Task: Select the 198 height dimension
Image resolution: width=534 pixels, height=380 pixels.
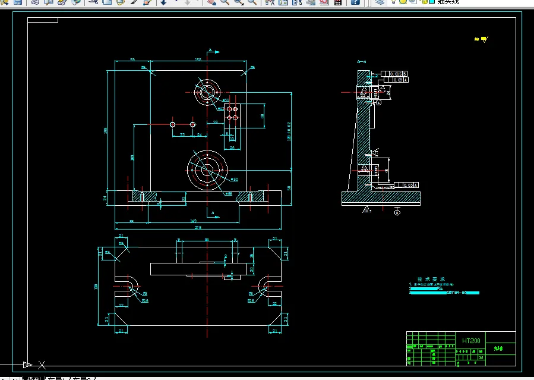Action: click(106, 130)
